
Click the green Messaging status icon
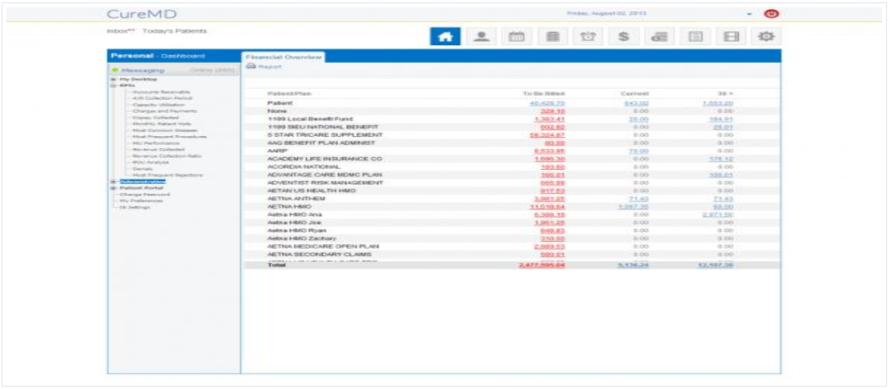tap(114, 71)
